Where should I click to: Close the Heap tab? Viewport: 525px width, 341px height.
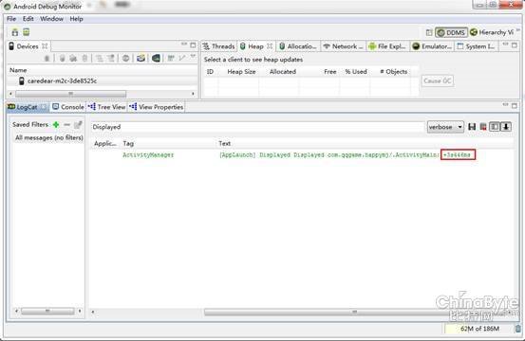(270, 46)
